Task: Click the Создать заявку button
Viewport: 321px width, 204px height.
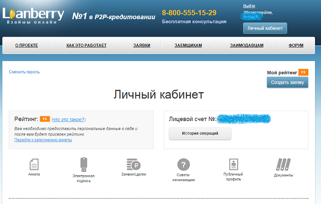Action: 288,83
